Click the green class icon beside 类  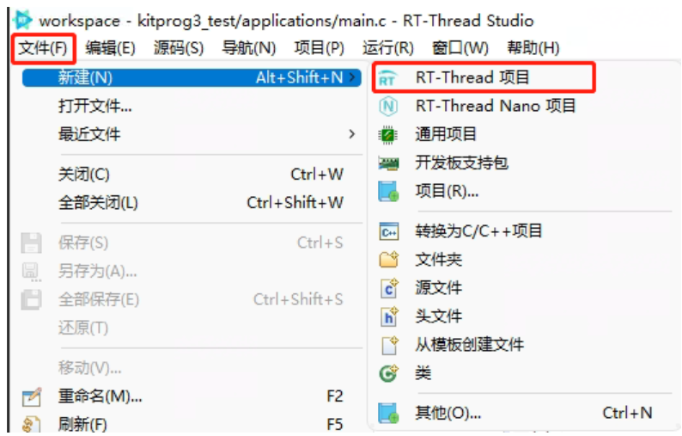tap(388, 373)
